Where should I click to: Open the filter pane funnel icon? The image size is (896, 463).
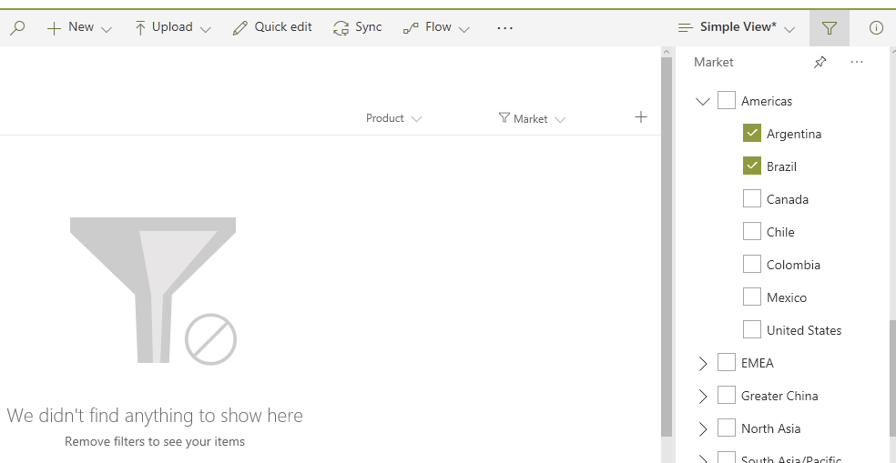click(829, 28)
